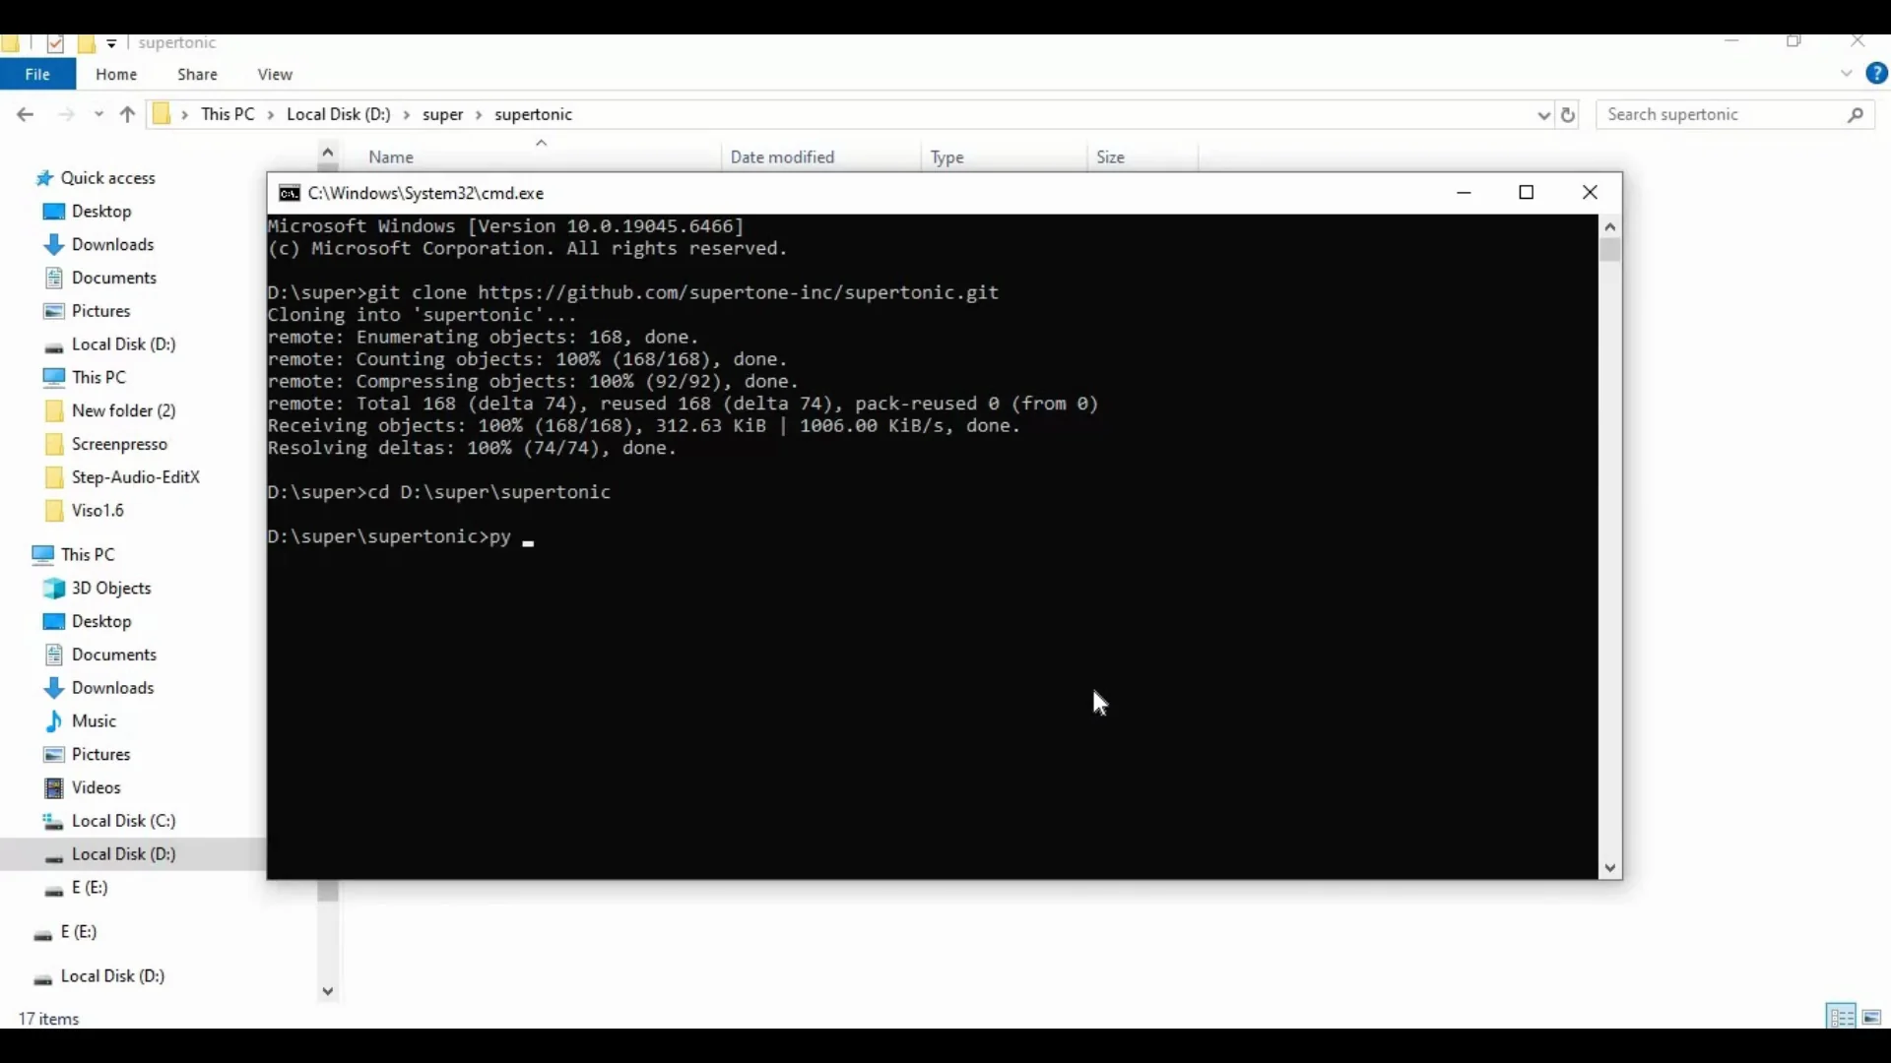1891x1063 pixels.
Task: Click This PC in the breadcrumb bar
Action: pyautogui.click(x=226, y=114)
